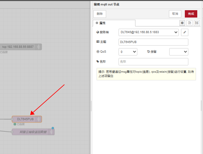203x154 pixels.
Task: Switch to the properties (属性) tab
Action: click(114, 23)
